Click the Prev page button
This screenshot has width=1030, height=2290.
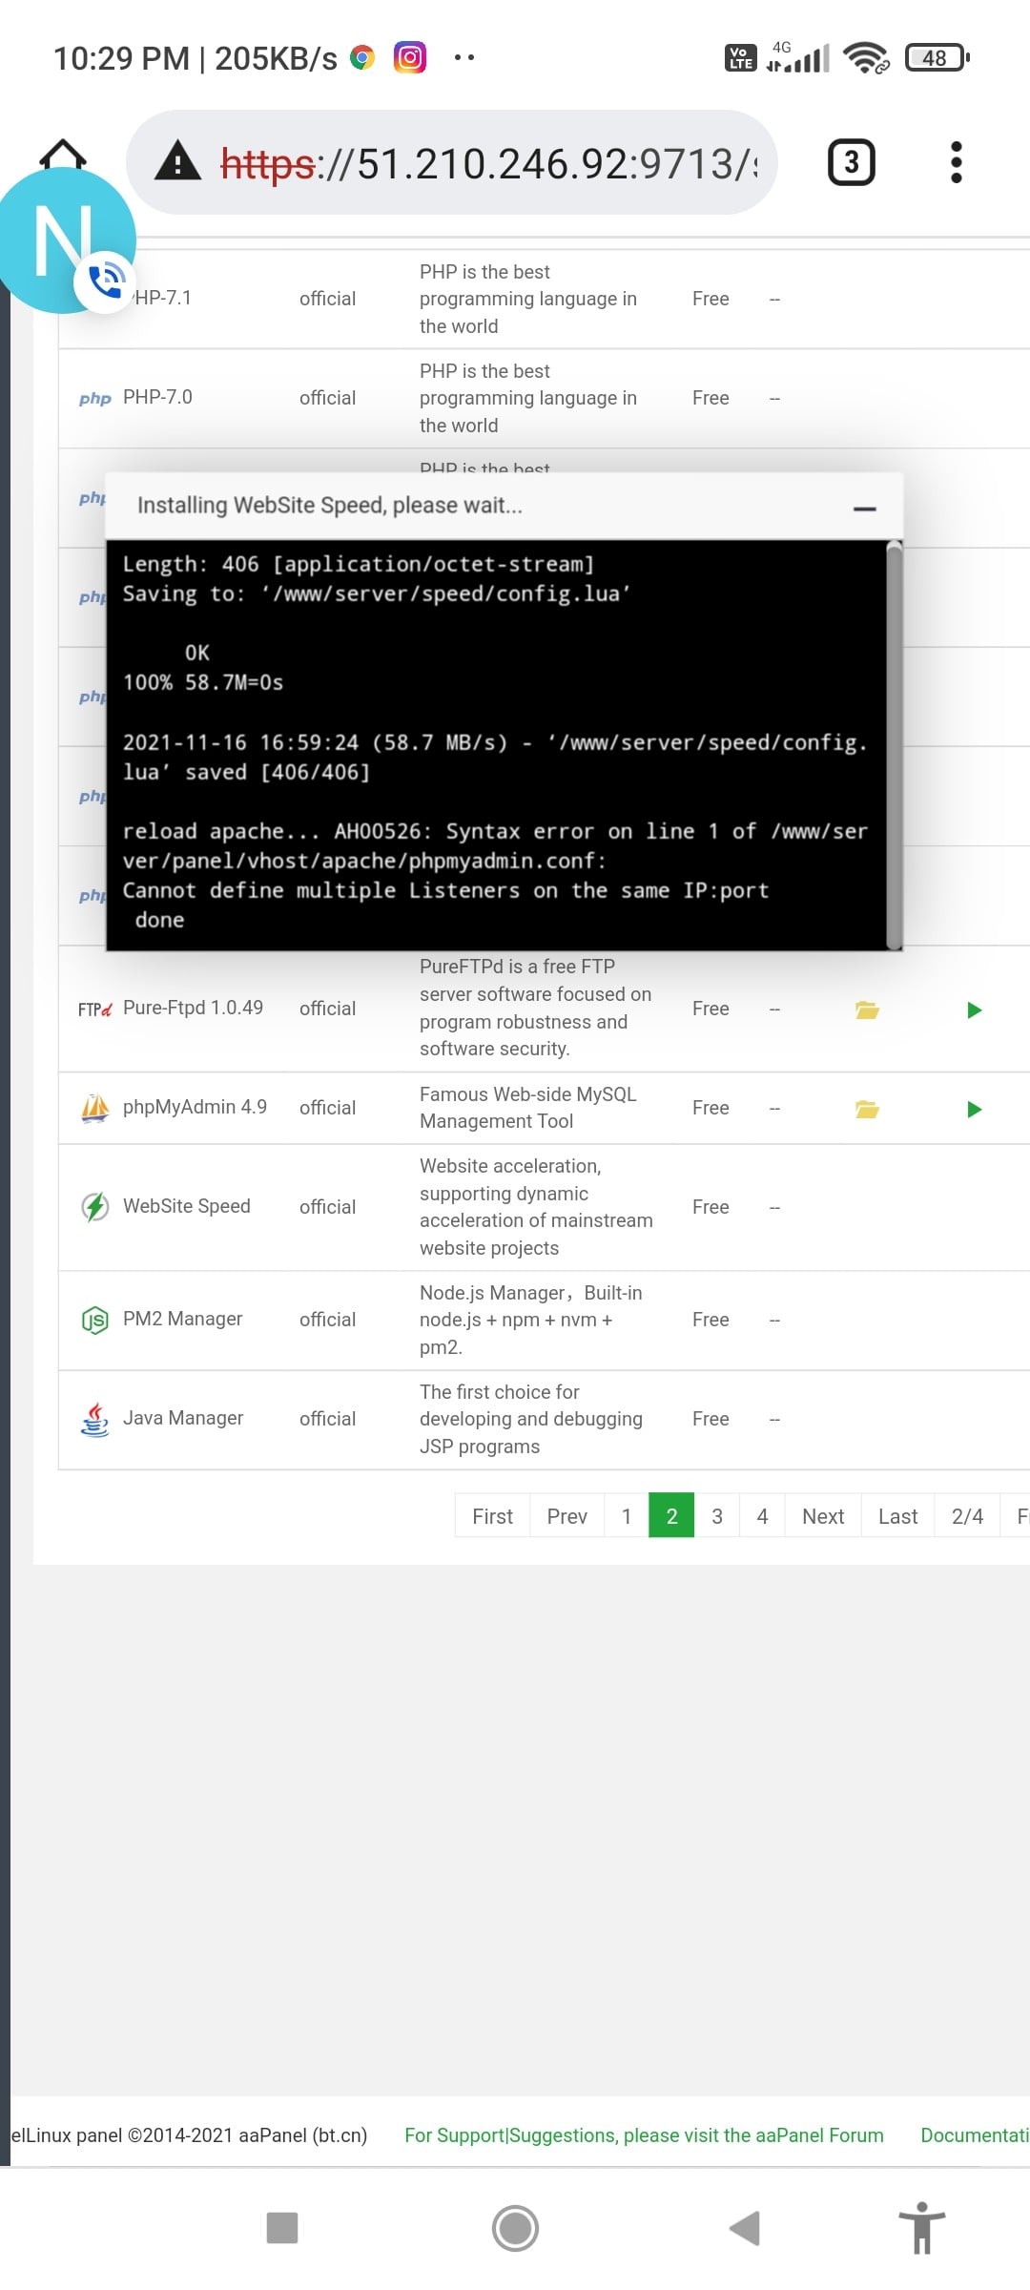[566, 1515]
